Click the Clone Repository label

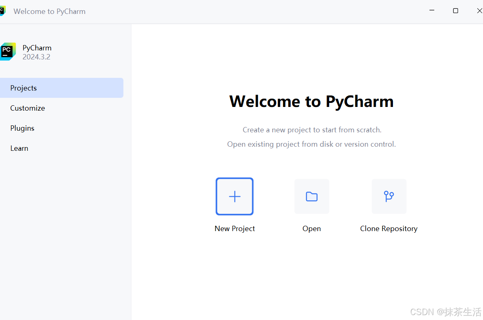click(x=389, y=229)
